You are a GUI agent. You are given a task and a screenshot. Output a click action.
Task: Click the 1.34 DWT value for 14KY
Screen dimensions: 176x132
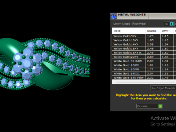tap(165, 44)
